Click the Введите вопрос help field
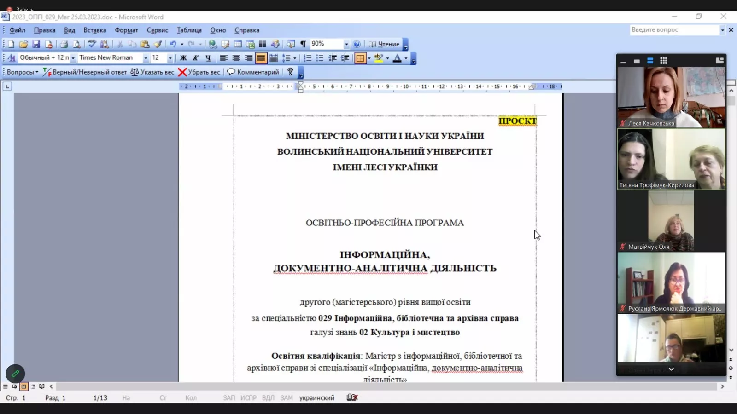The image size is (737, 414). click(674, 30)
